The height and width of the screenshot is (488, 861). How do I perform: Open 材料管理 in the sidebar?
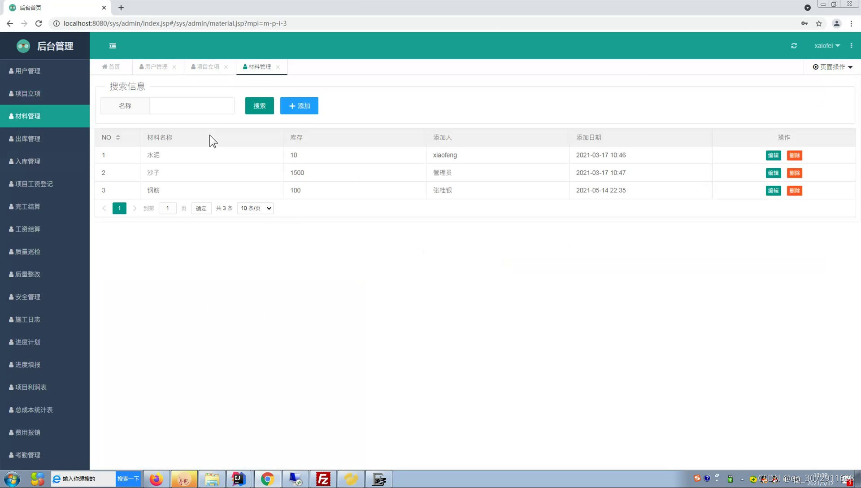pyautogui.click(x=45, y=116)
